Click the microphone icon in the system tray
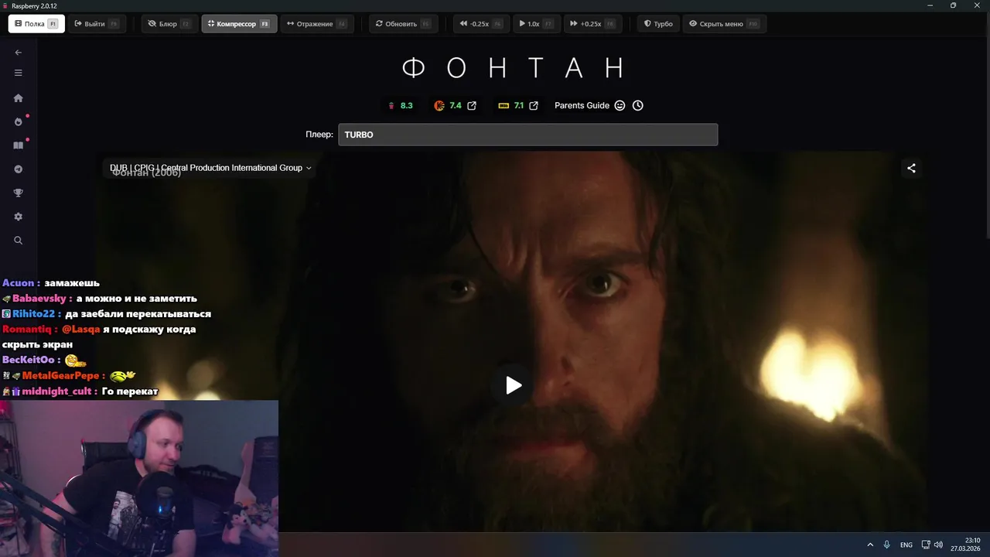The image size is (990, 557). 887,545
